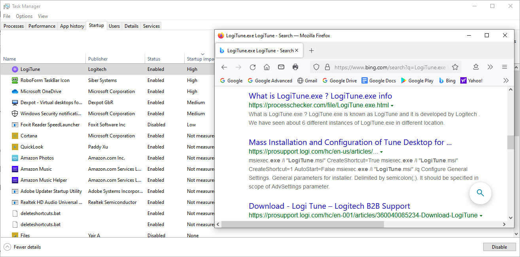Open a new Firefox tab with plus icon

(x=311, y=51)
